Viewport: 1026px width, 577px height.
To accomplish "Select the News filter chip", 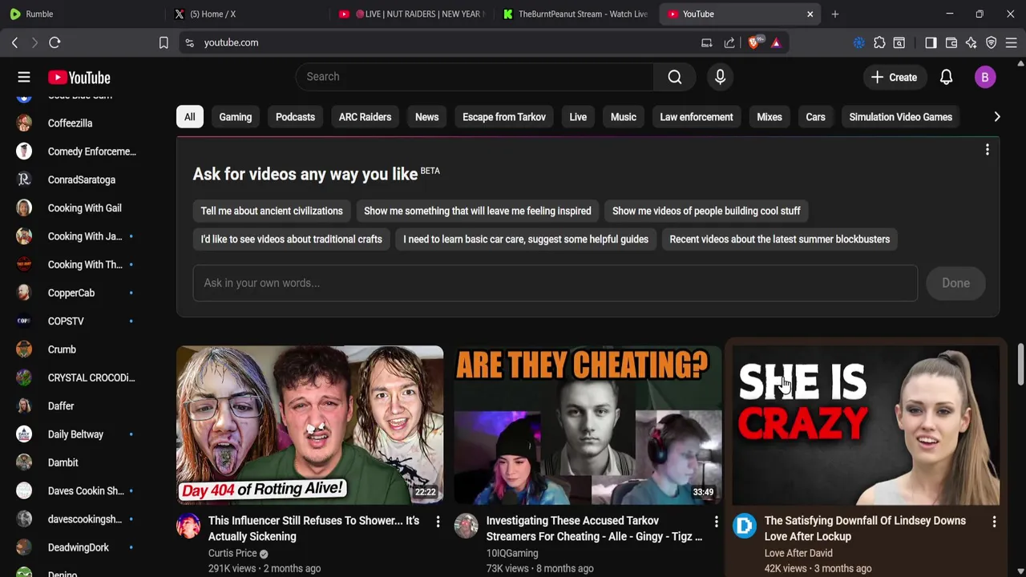I will click(426, 117).
